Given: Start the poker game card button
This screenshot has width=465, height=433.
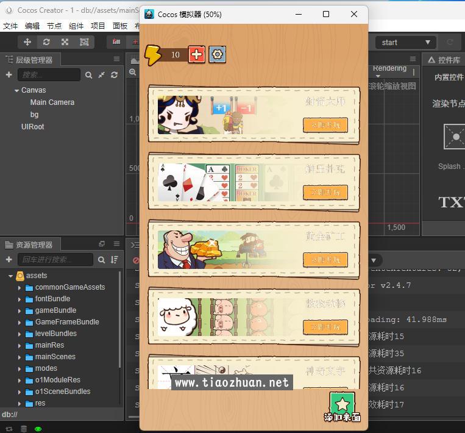Looking at the screenshot, I should 325,192.
